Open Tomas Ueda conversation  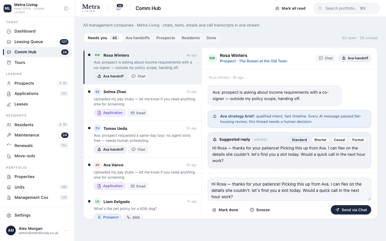pos(142,139)
